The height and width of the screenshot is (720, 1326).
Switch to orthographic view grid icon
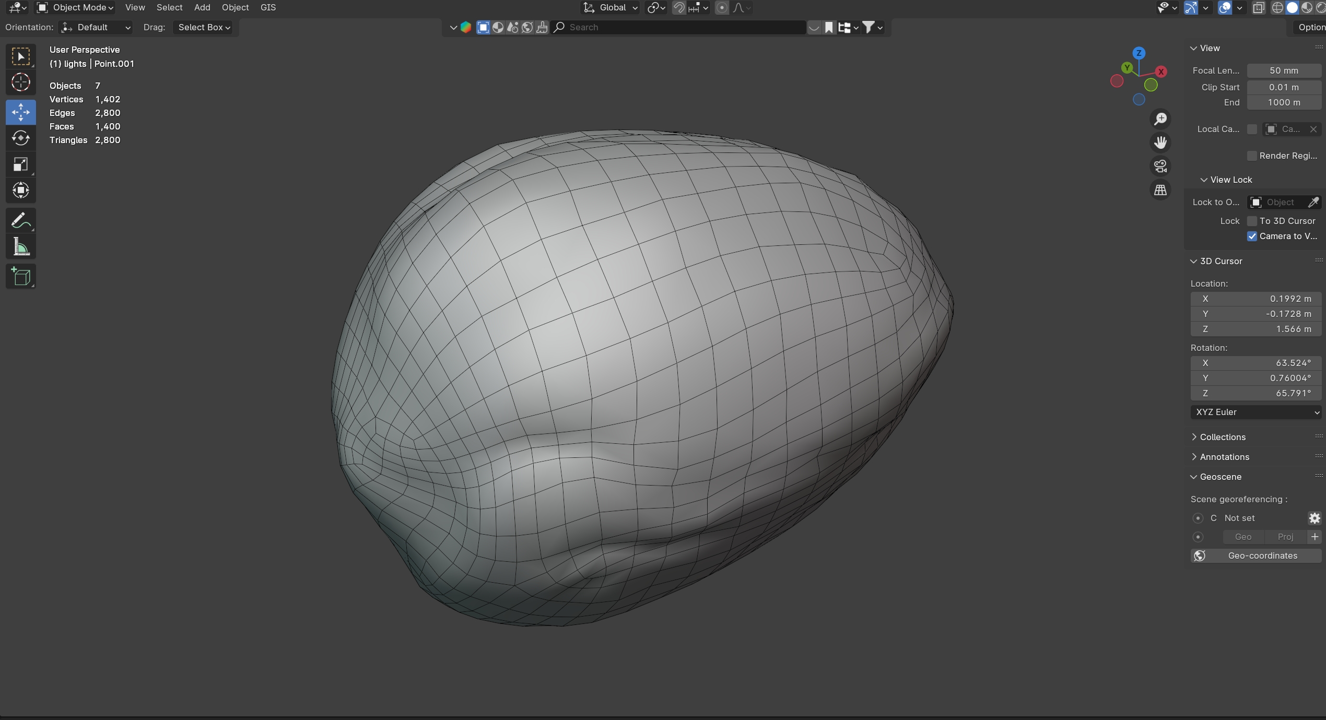pos(1160,190)
